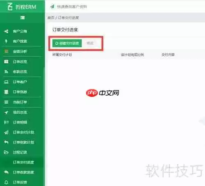Viewport: 205px width, 186px height.
Task: Click the folder icon beside 过程记录
Action: click(6, 152)
